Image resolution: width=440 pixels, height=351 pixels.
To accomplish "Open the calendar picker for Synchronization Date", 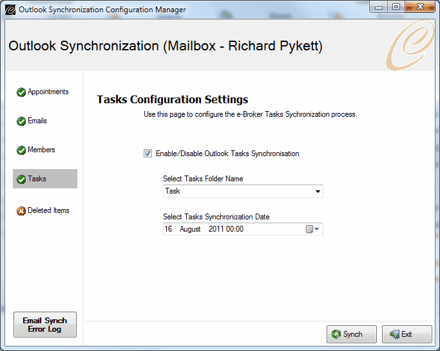I will click(x=312, y=229).
